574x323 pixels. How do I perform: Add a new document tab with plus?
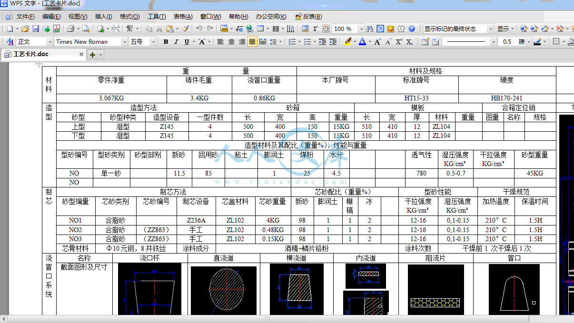[x=92, y=55]
